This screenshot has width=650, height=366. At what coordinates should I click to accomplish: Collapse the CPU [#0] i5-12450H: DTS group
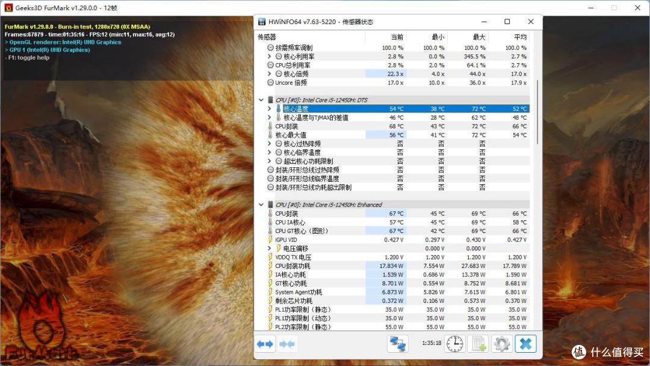[261, 100]
